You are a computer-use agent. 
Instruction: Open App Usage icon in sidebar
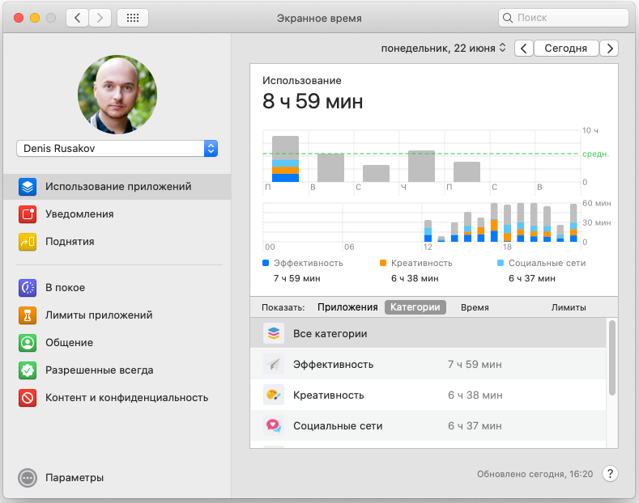click(x=28, y=187)
